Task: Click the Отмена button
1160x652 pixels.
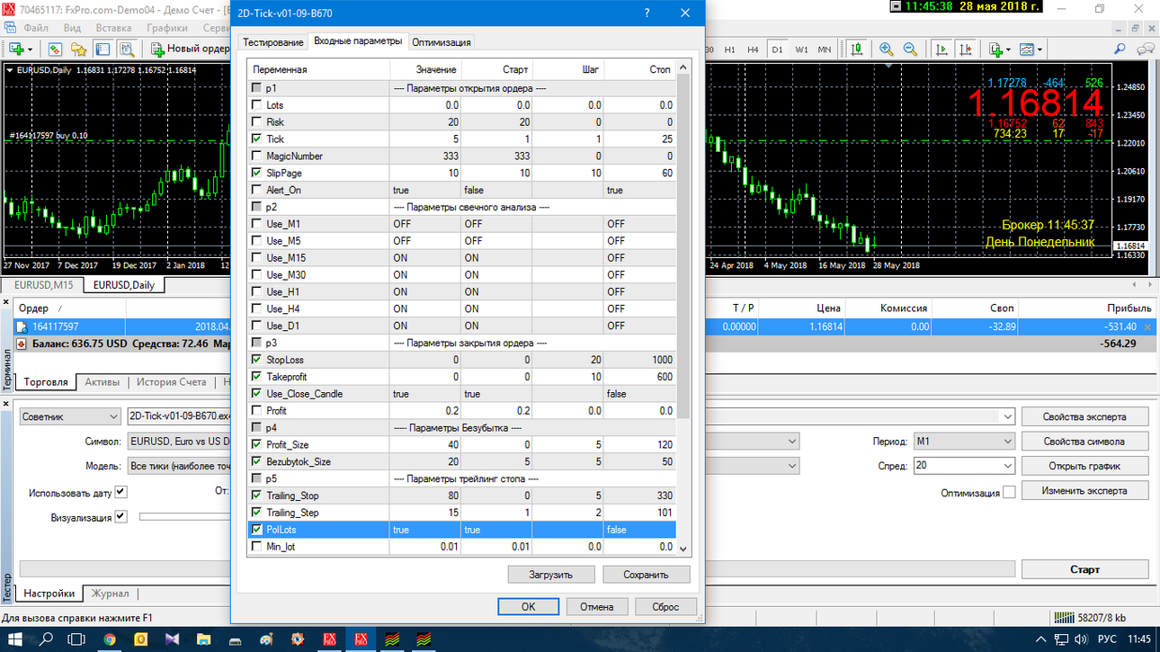Action: (x=596, y=607)
